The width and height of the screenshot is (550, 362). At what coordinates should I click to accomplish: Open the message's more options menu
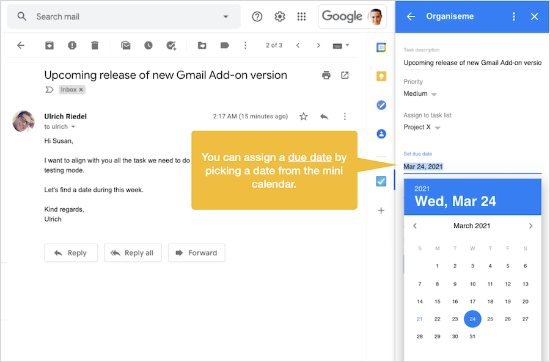(x=345, y=116)
